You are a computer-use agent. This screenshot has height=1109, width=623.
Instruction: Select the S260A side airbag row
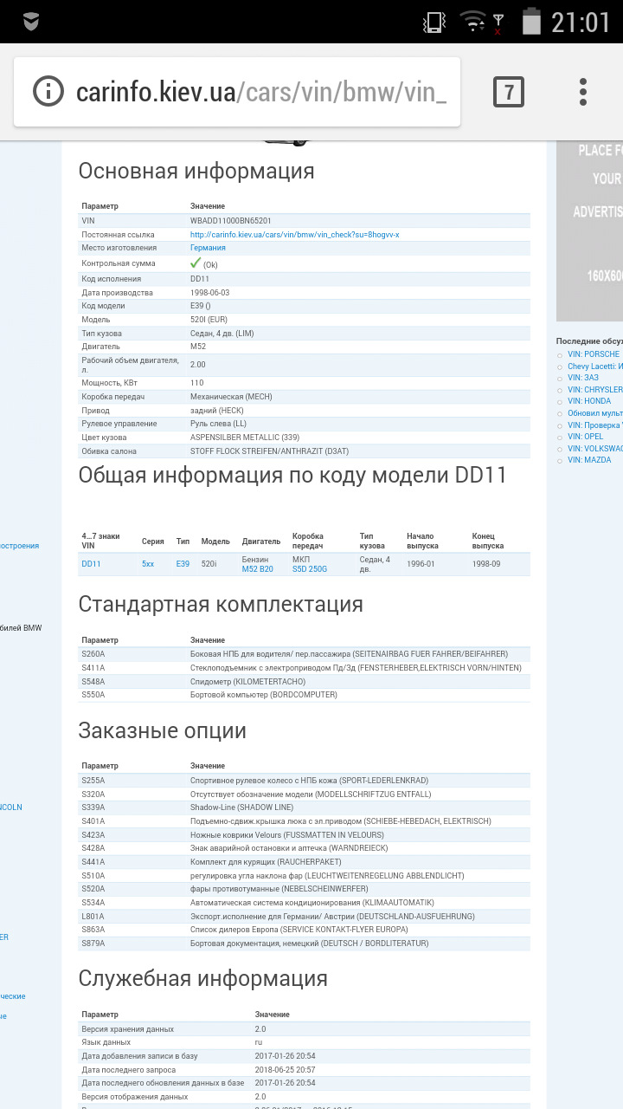[304, 654]
